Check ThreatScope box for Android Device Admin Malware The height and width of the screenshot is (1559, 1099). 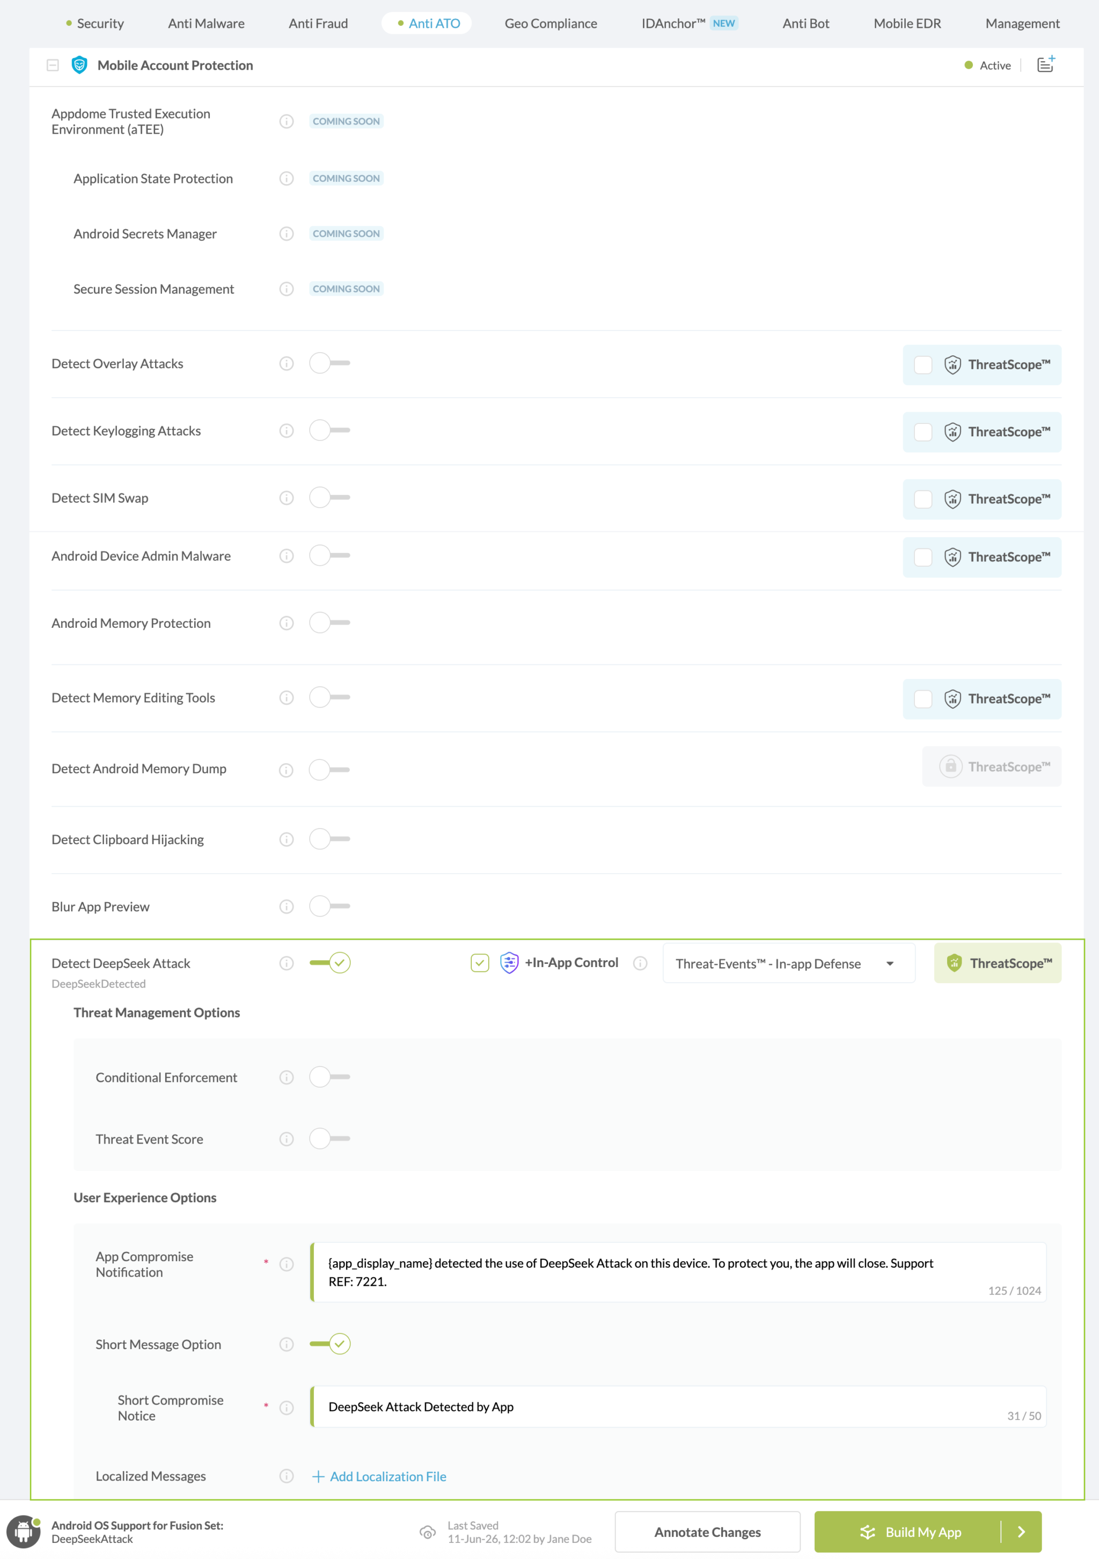click(x=923, y=558)
